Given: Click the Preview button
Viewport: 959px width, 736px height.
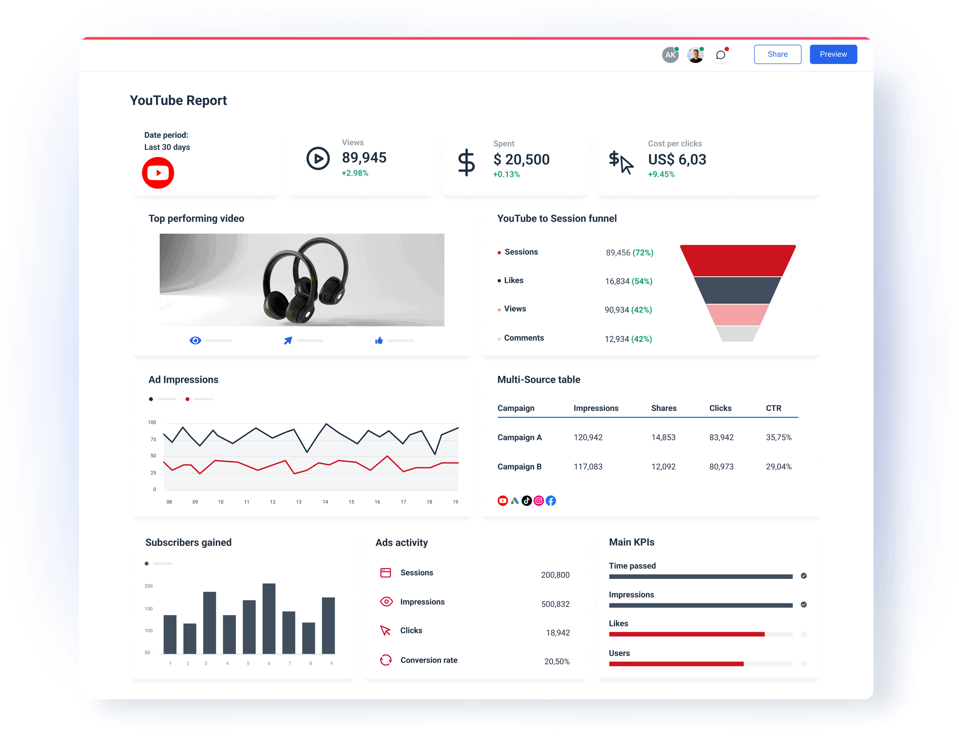Looking at the screenshot, I should (x=833, y=54).
